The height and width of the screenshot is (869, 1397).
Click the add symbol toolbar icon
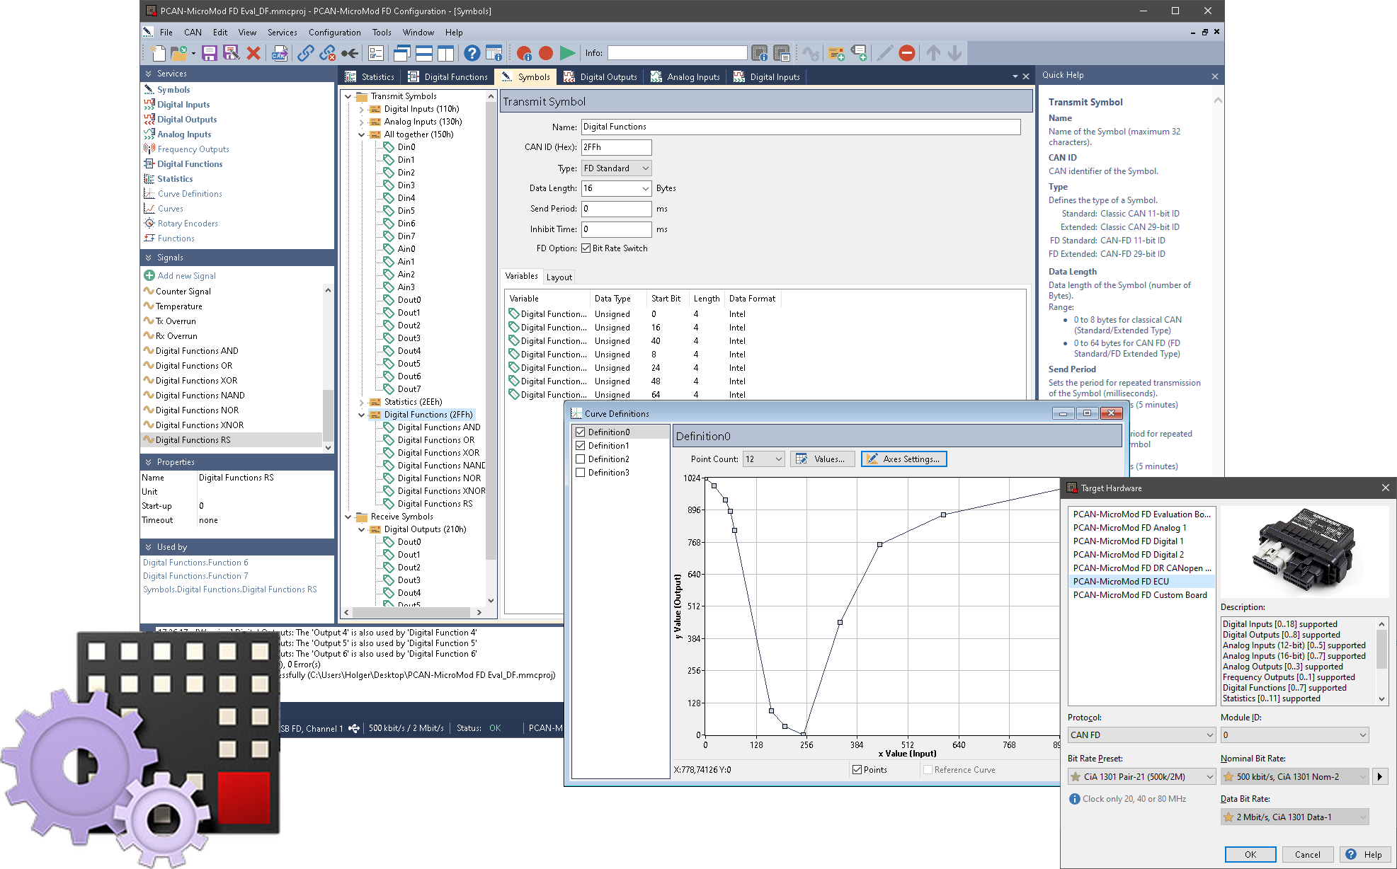click(836, 53)
